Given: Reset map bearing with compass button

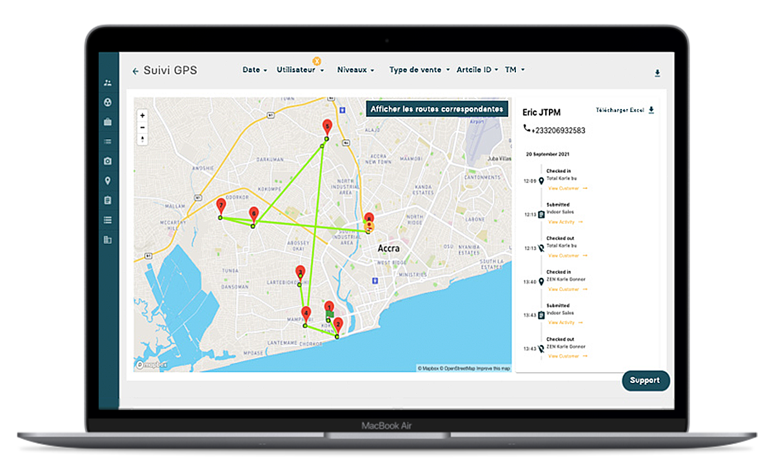Looking at the screenshot, I should click(x=143, y=139).
